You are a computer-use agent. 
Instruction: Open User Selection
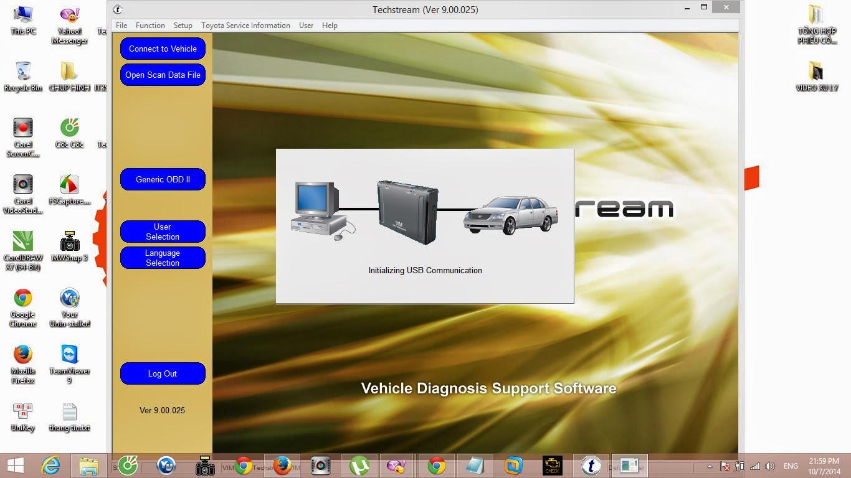[x=163, y=232]
